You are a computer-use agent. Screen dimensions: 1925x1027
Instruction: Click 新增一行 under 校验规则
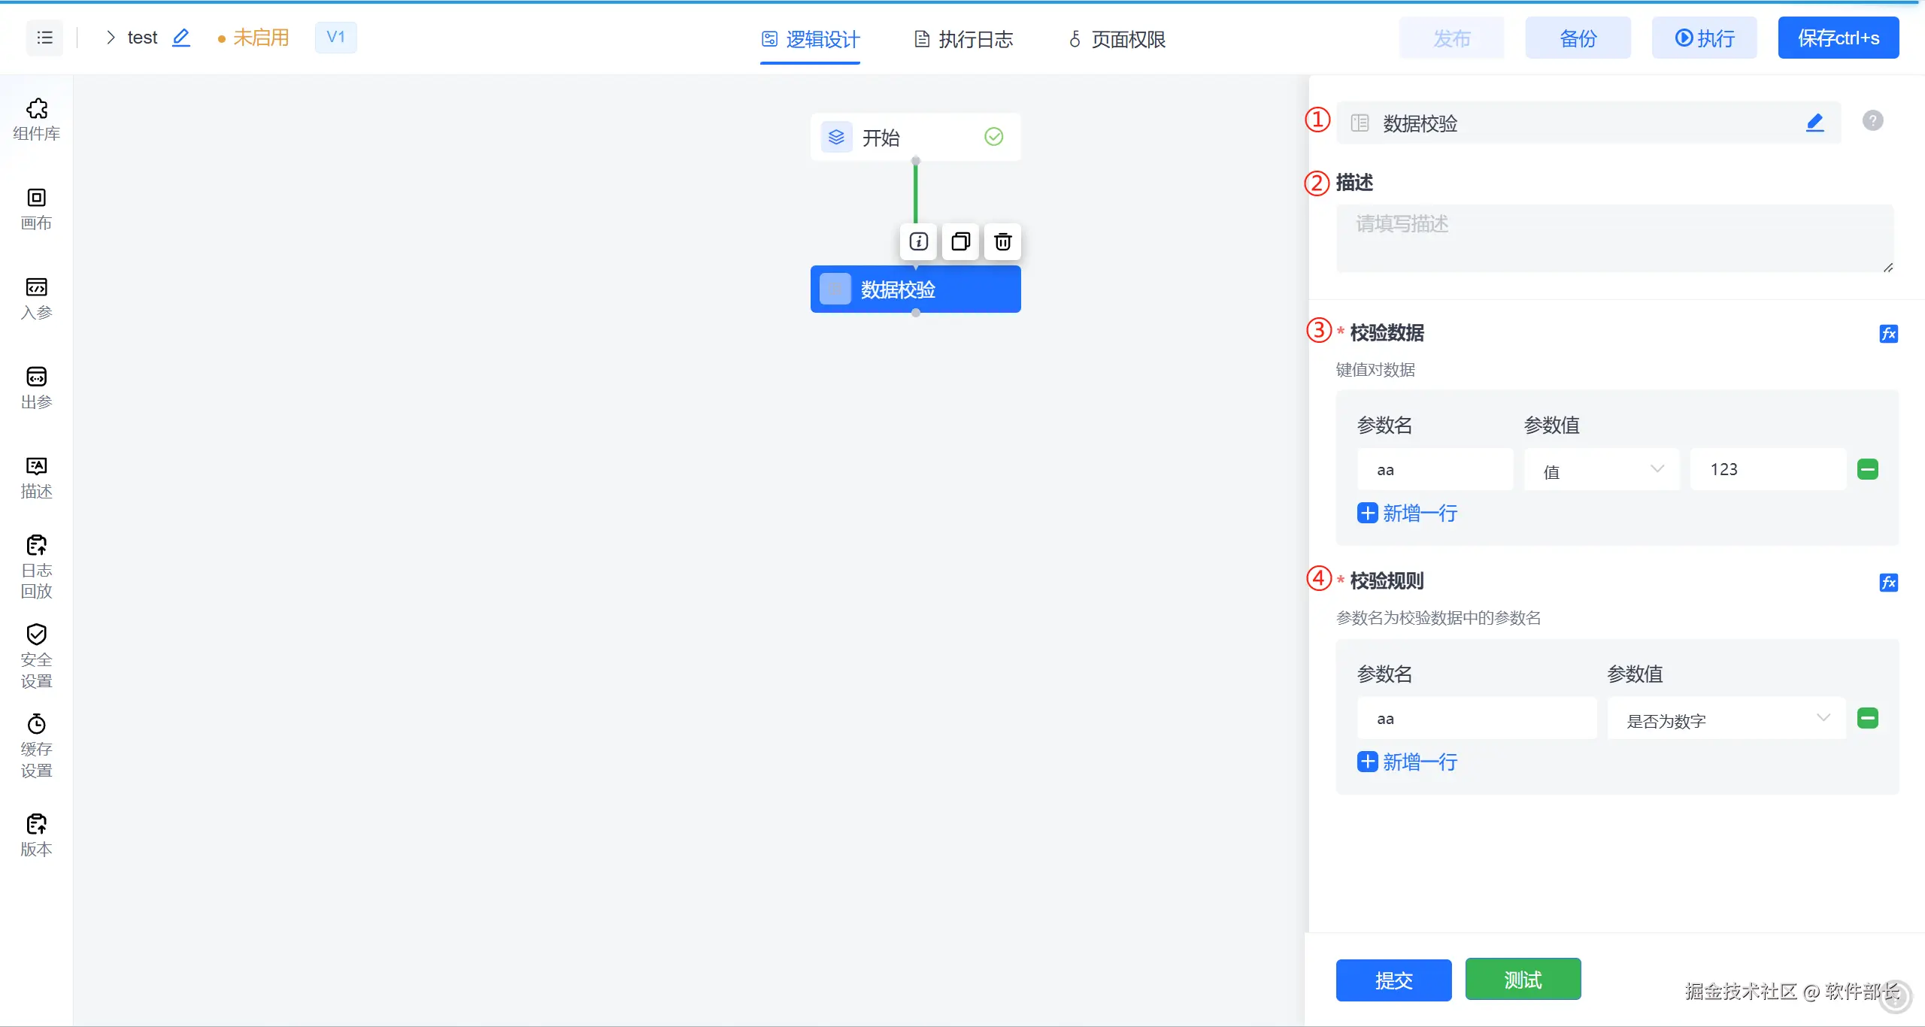coord(1408,762)
